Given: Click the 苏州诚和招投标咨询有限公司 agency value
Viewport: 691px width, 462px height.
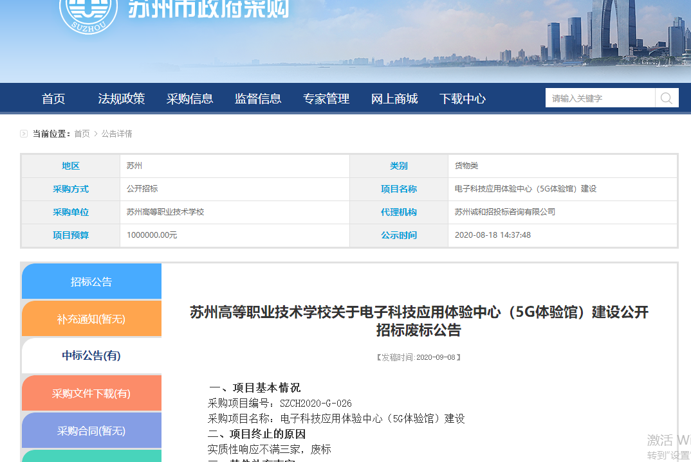Looking at the screenshot, I should (x=504, y=212).
